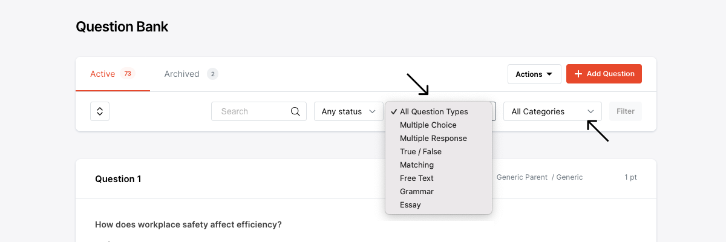Viewport: 726px width, 242px height.
Task: Choose Essay question type
Action: [x=410, y=204]
